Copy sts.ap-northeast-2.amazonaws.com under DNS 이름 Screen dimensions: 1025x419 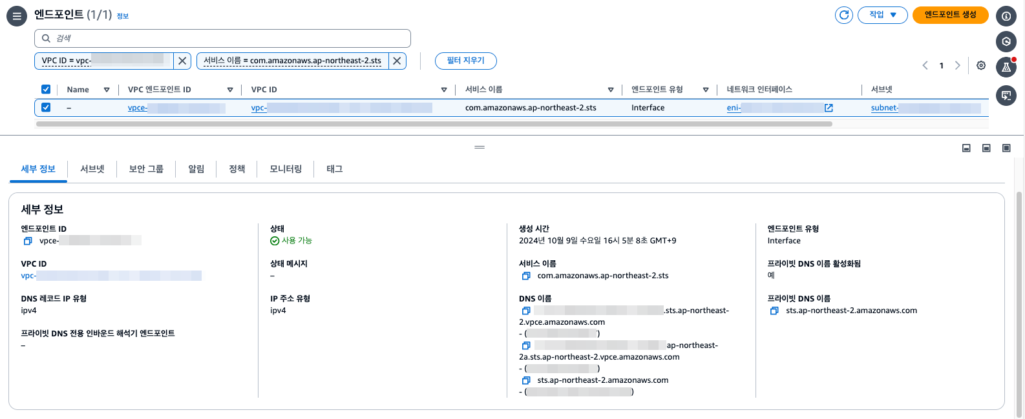tap(526, 380)
